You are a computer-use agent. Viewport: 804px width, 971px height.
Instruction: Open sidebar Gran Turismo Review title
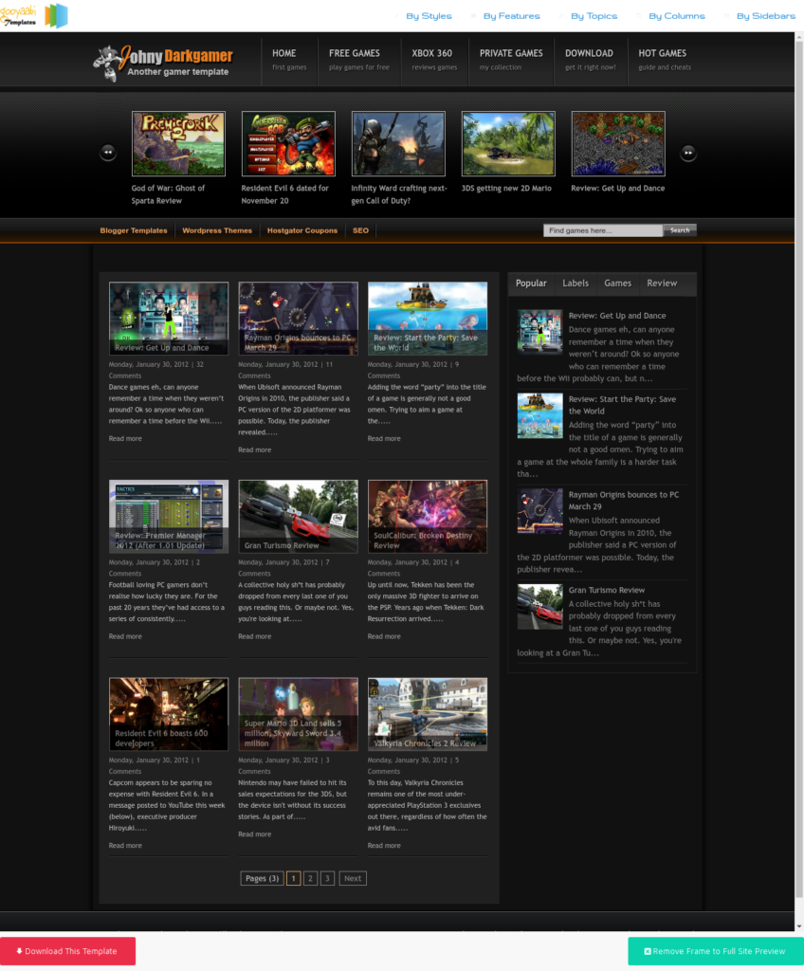click(607, 590)
